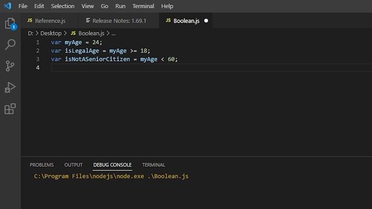
Task: Click the var keyword on line 3
Action: (x=56, y=59)
